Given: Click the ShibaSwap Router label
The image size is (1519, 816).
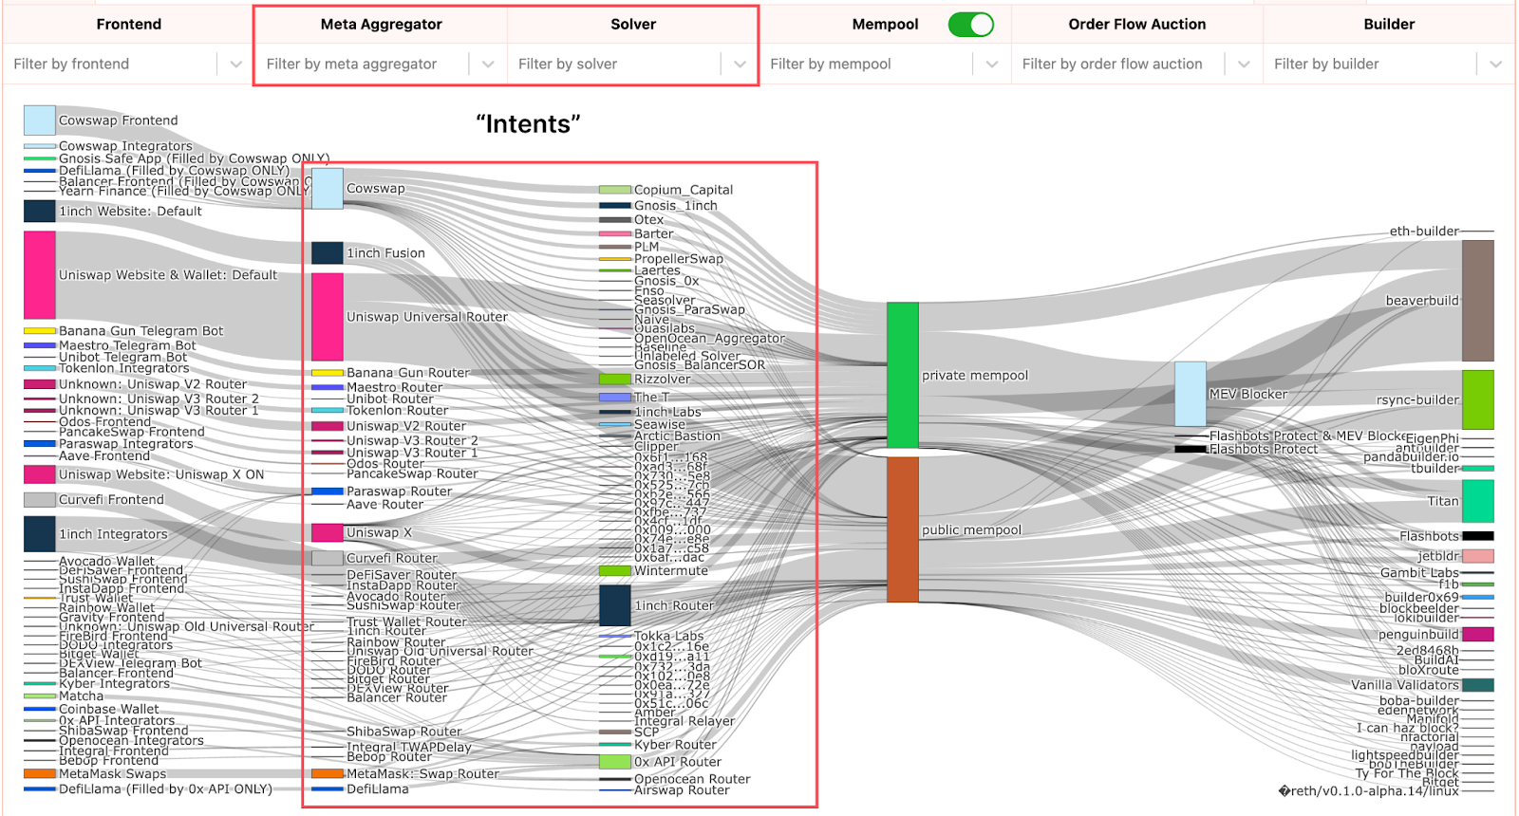Looking at the screenshot, I should pos(404,732).
